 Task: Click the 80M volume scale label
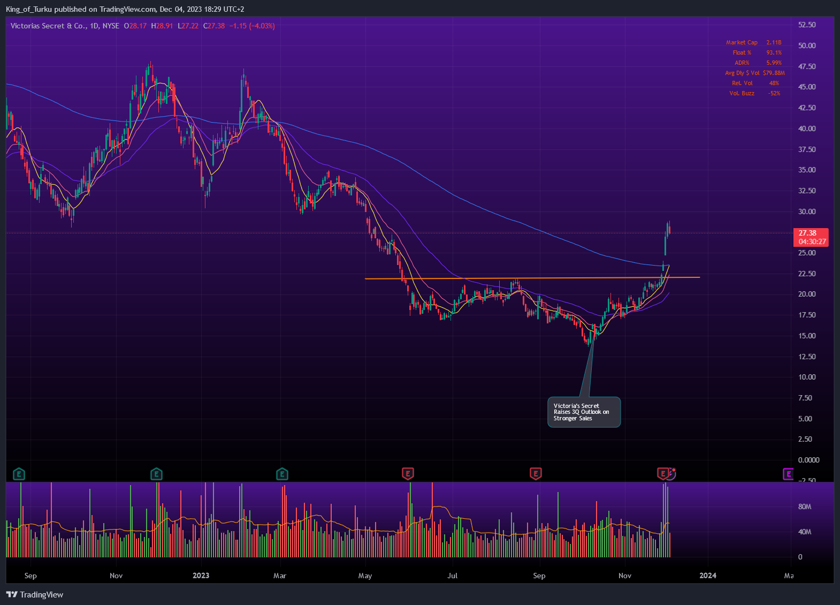(805, 506)
